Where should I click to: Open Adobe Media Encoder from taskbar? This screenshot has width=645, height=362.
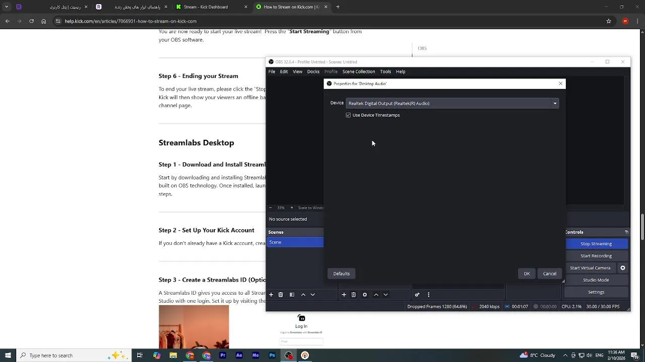(255, 355)
